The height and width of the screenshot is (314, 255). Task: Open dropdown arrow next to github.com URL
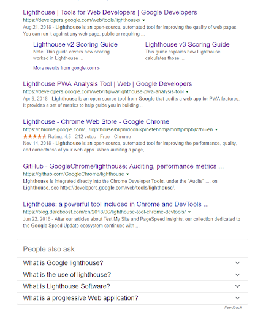[128, 174]
